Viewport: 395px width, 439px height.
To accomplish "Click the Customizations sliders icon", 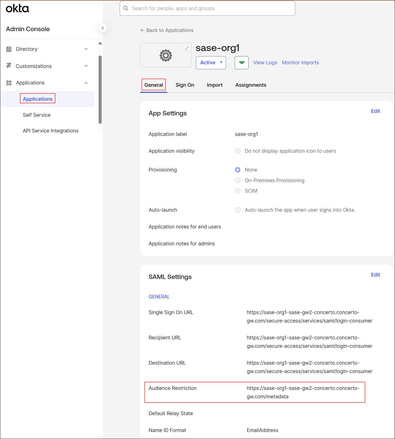I will pos(9,66).
